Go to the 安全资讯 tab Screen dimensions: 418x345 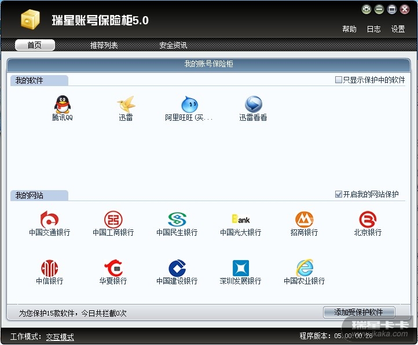tap(173, 45)
